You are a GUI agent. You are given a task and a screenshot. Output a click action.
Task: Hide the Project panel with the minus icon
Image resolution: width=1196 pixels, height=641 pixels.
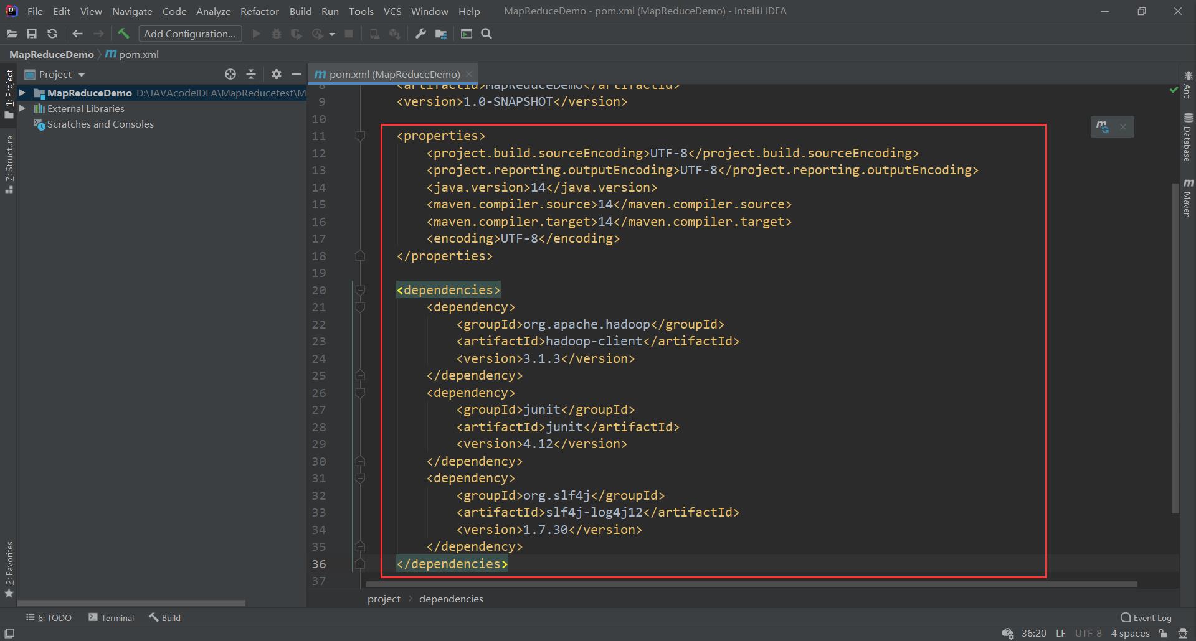(297, 74)
